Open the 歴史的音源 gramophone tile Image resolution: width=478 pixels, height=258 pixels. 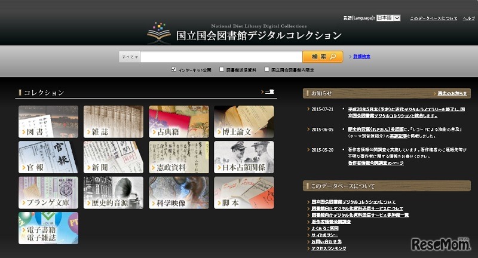(x=114, y=193)
